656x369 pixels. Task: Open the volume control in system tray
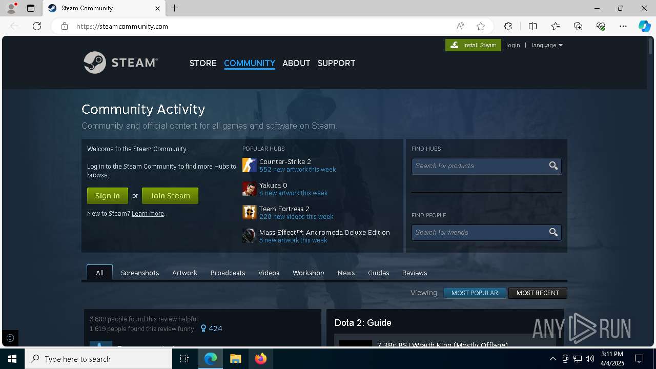589,359
